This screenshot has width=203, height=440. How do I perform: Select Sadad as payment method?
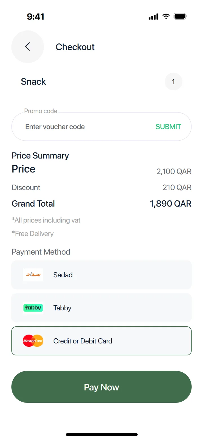click(x=101, y=275)
